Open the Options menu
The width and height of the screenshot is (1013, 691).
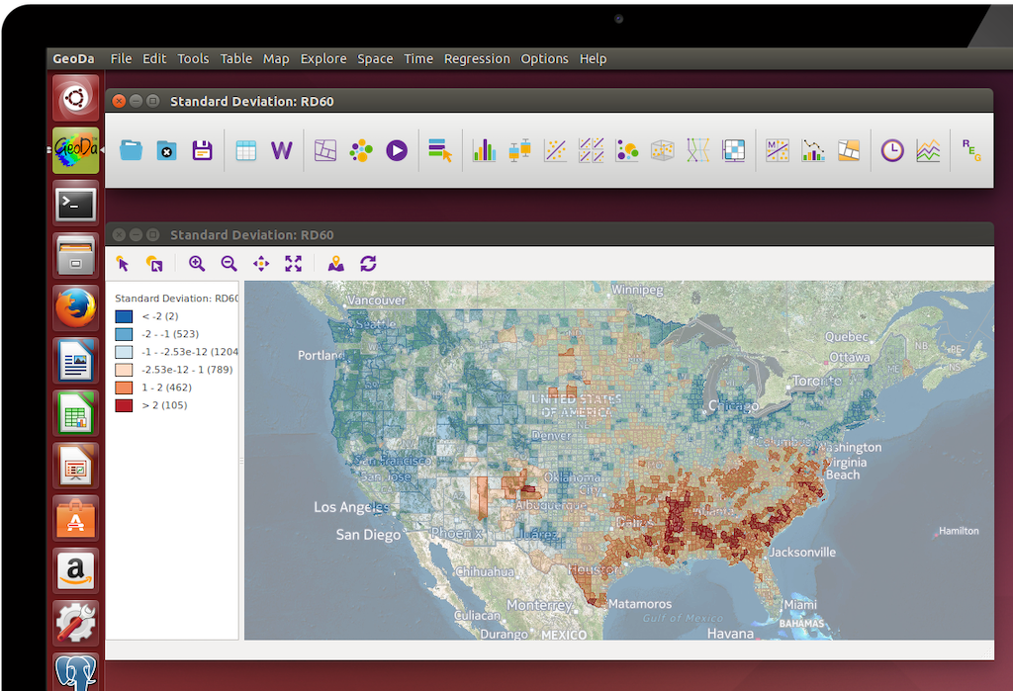click(544, 58)
